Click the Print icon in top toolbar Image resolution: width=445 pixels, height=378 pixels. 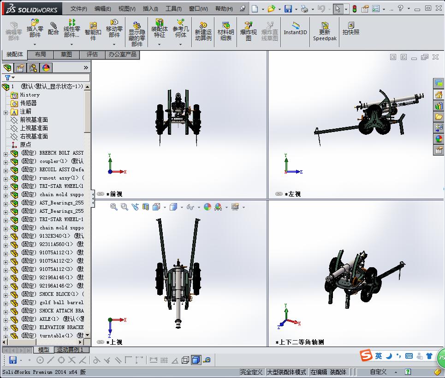pyautogui.click(x=304, y=9)
